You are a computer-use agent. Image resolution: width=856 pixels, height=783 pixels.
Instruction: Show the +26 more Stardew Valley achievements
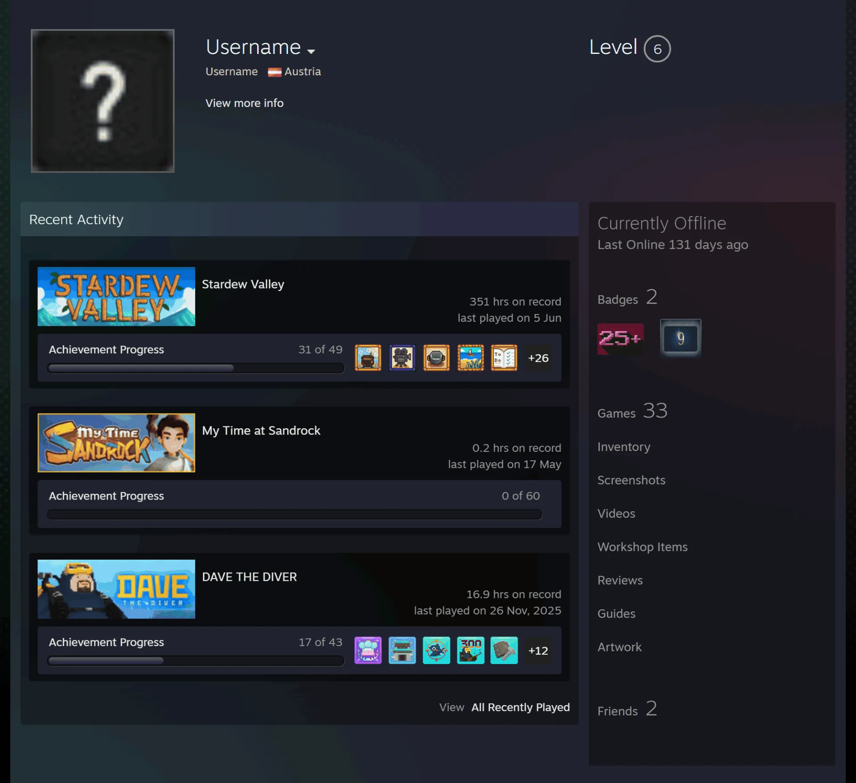click(538, 358)
